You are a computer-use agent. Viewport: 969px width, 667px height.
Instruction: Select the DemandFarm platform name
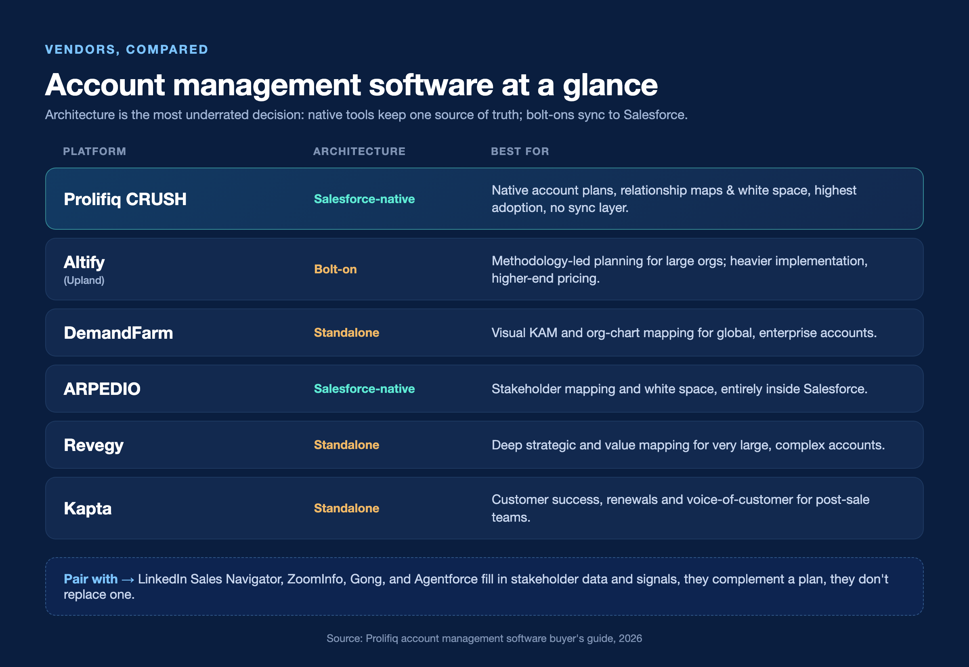118,333
